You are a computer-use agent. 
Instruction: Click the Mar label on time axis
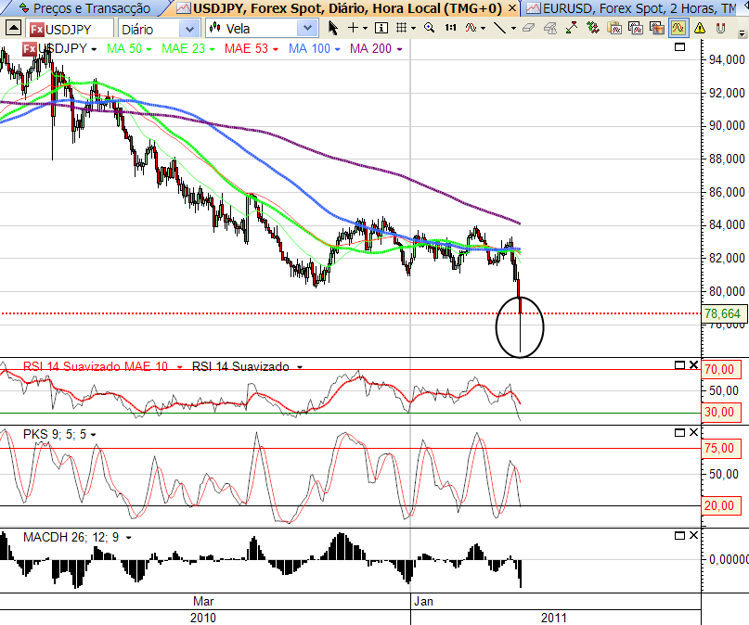tap(203, 601)
